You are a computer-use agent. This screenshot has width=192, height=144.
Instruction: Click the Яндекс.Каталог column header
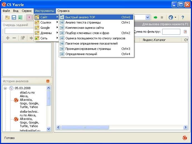click(x=154, y=40)
